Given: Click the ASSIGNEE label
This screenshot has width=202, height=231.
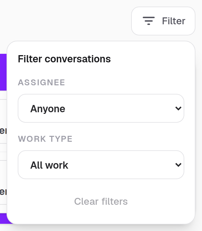Looking at the screenshot, I should [41, 82].
